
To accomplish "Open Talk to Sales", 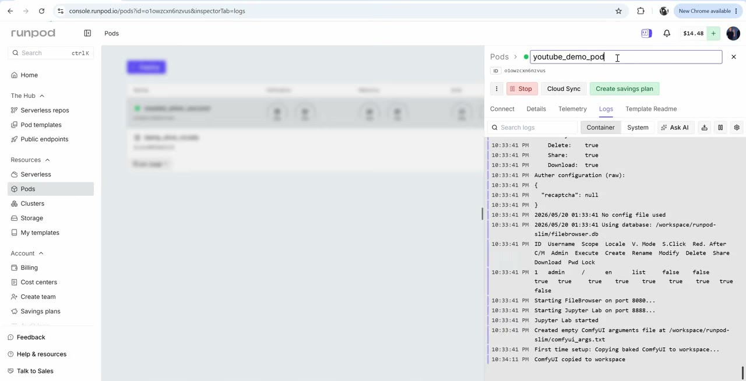I will pyautogui.click(x=35, y=371).
